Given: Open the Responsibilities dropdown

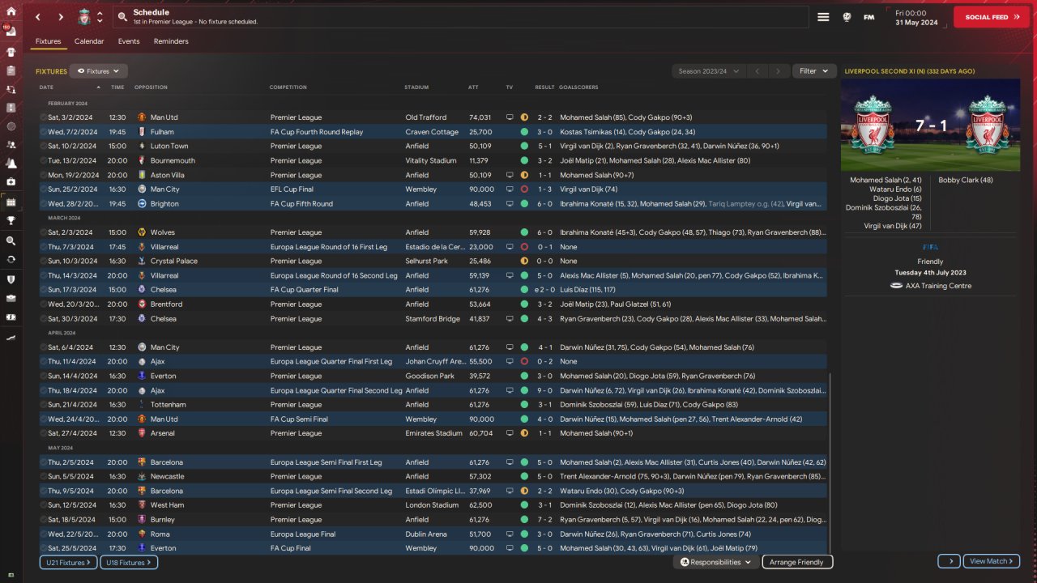Looking at the screenshot, I should [716, 562].
